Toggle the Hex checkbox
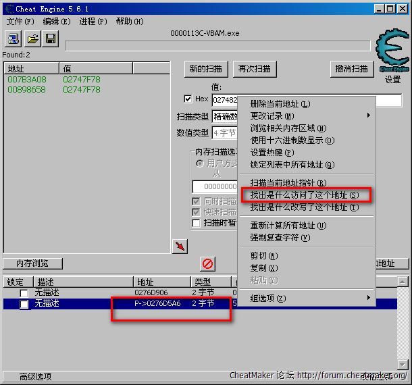The image size is (412, 385). pos(188,99)
